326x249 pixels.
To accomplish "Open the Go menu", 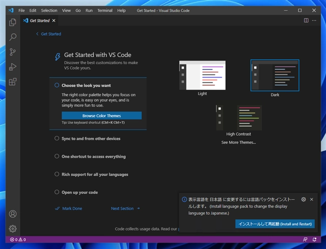I will click(78, 10).
